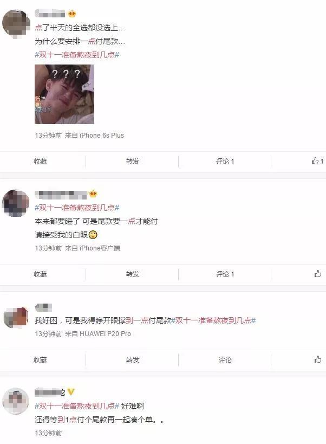This screenshot has width=326, height=444.
Task: Click yellow V verified badge on fourth post
Action: click(71, 392)
